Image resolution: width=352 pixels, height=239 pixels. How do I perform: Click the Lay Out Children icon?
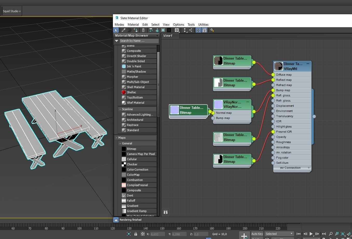point(191,30)
